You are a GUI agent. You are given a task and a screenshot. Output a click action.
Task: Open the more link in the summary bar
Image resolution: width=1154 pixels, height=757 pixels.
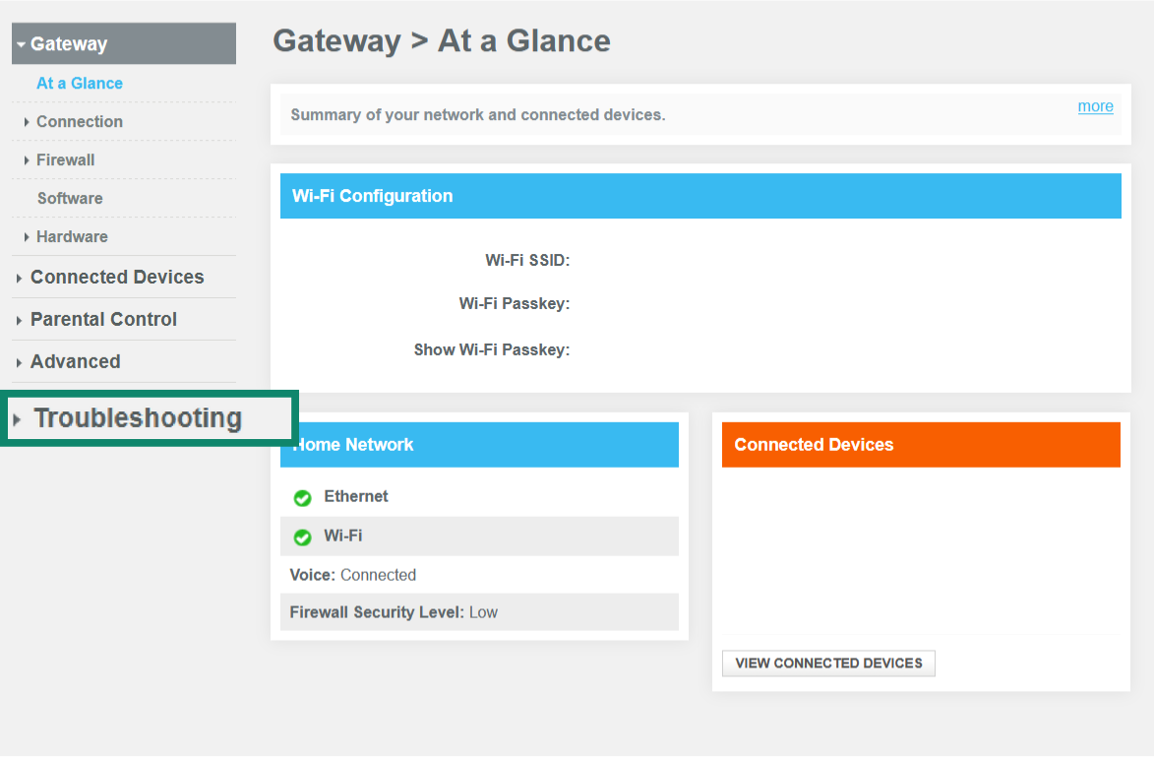[1095, 105]
